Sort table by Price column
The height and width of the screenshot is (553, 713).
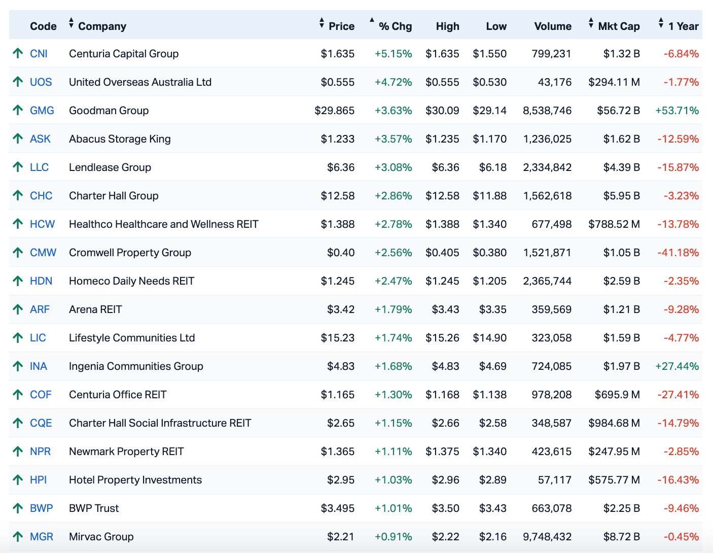[337, 26]
